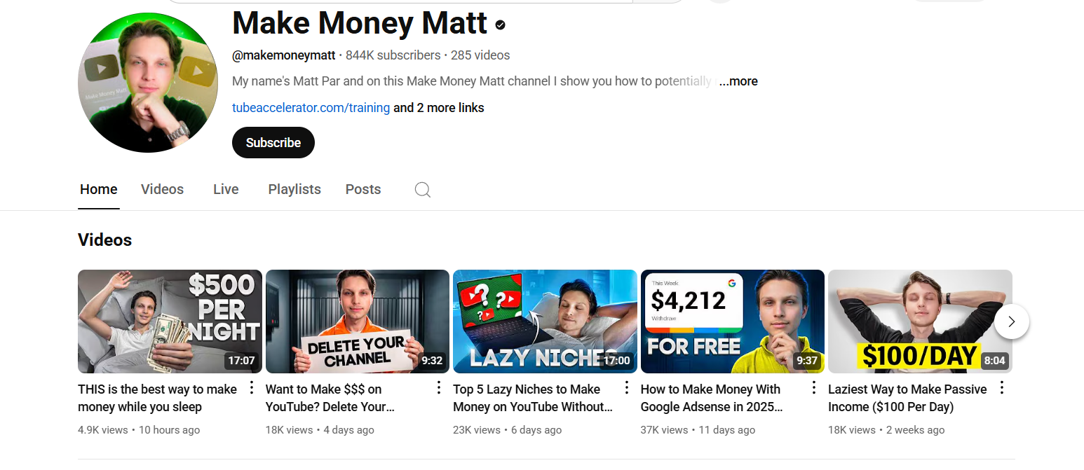This screenshot has width=1084, height=470.
Task: Show next videos with right arrow chevron
Action: 1011,322
